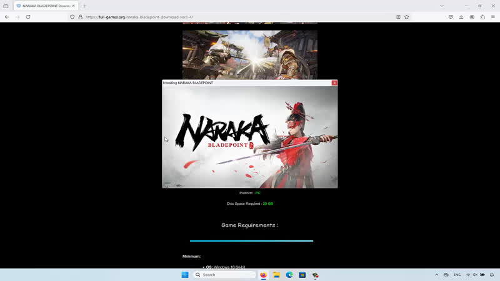This screenshot has width=500, height=281.
Task: Reload the page with the refresh icon
Action: coord(28,17)
